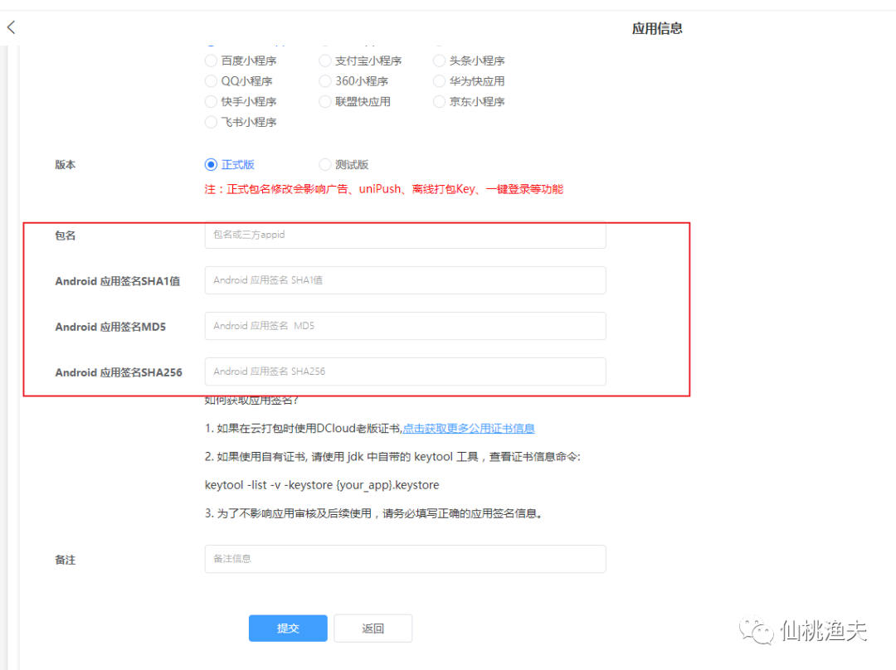Screen dimensions: 896x670
Task: Select the 京东小程序 radio button
Action: (x=439, y=101)
